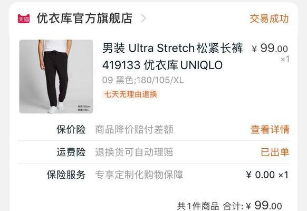Tap the 商品降价赔付差额 description
The width and height of the screenshot is (307, 211).
134,130
